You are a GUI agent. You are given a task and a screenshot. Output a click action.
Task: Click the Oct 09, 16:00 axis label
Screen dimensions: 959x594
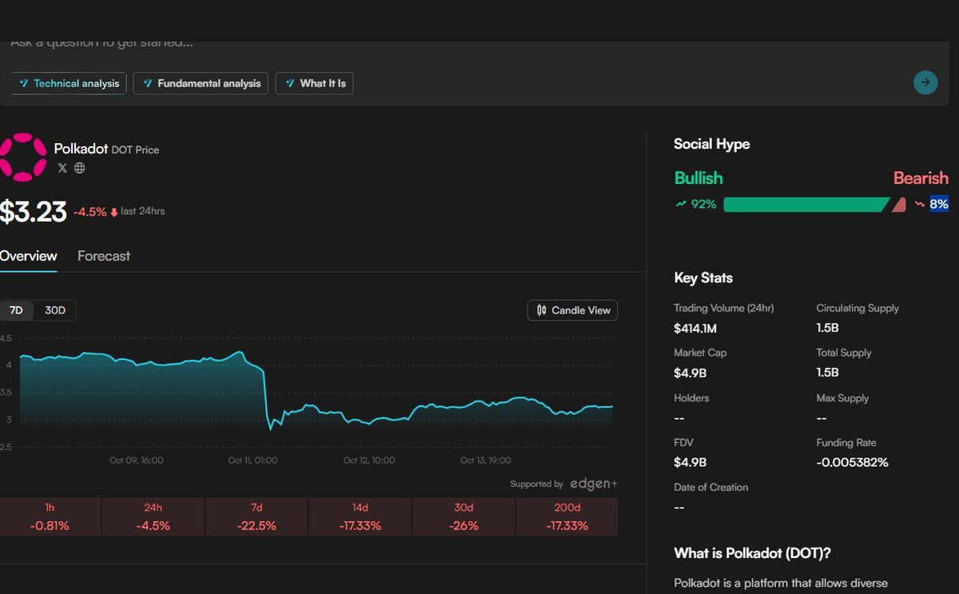click(x=137, y=460)
